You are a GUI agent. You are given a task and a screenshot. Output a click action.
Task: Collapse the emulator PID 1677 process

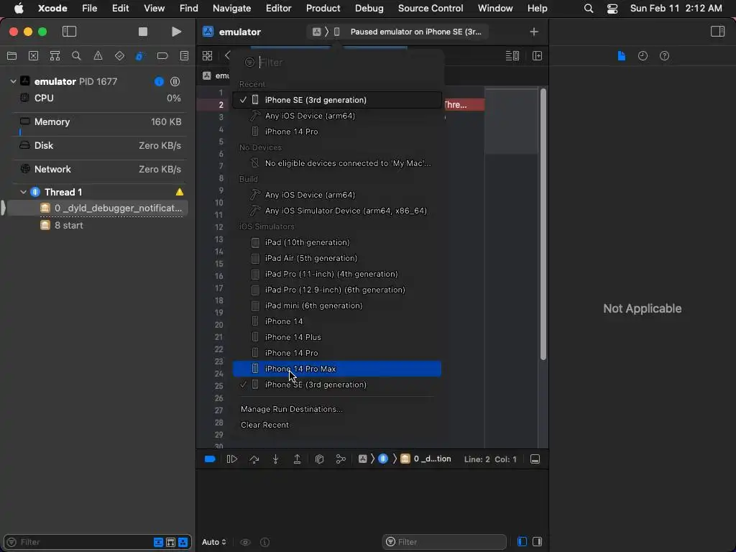coord(13,81)
